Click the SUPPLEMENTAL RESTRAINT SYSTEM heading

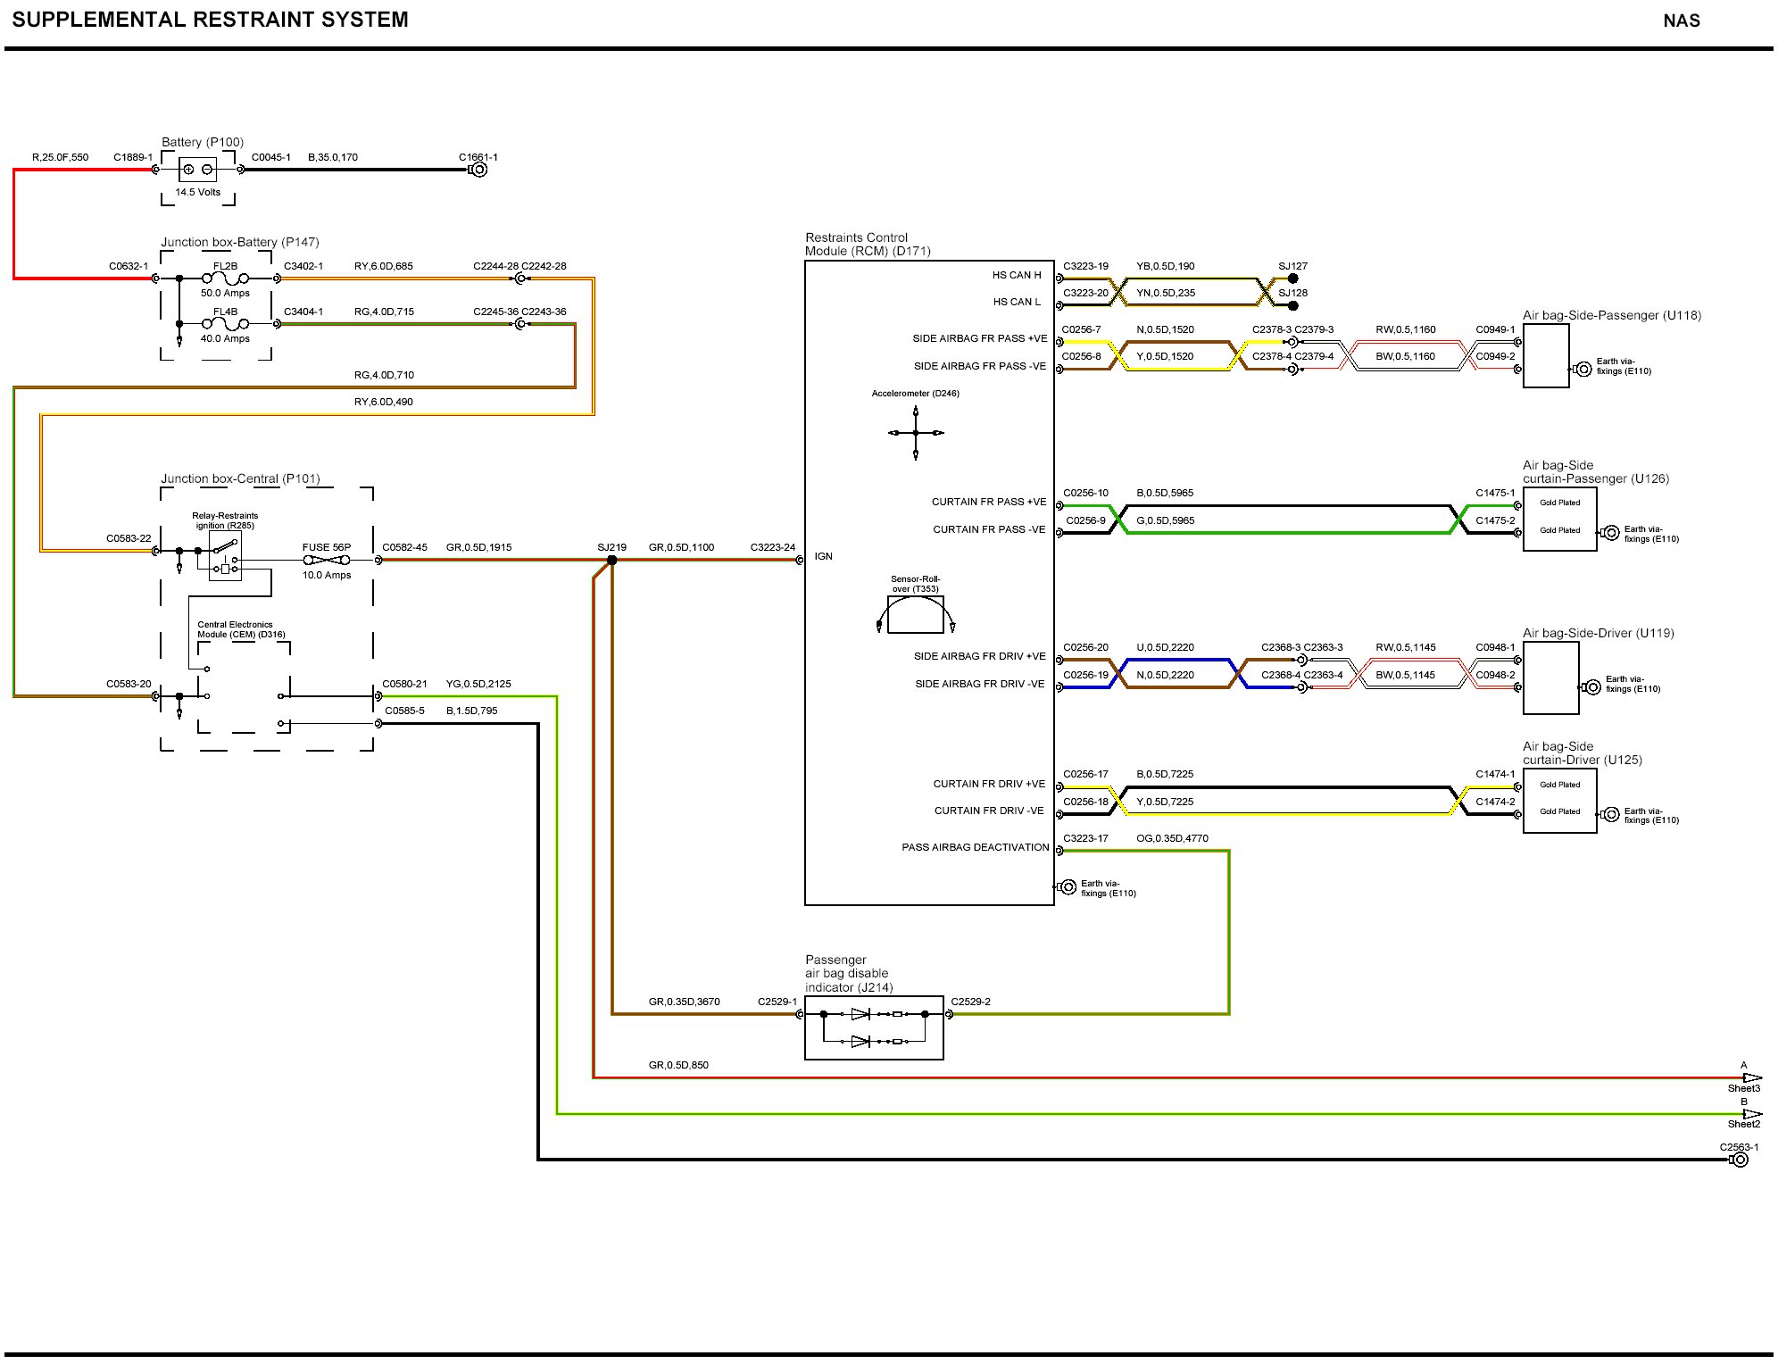point(210,20)
